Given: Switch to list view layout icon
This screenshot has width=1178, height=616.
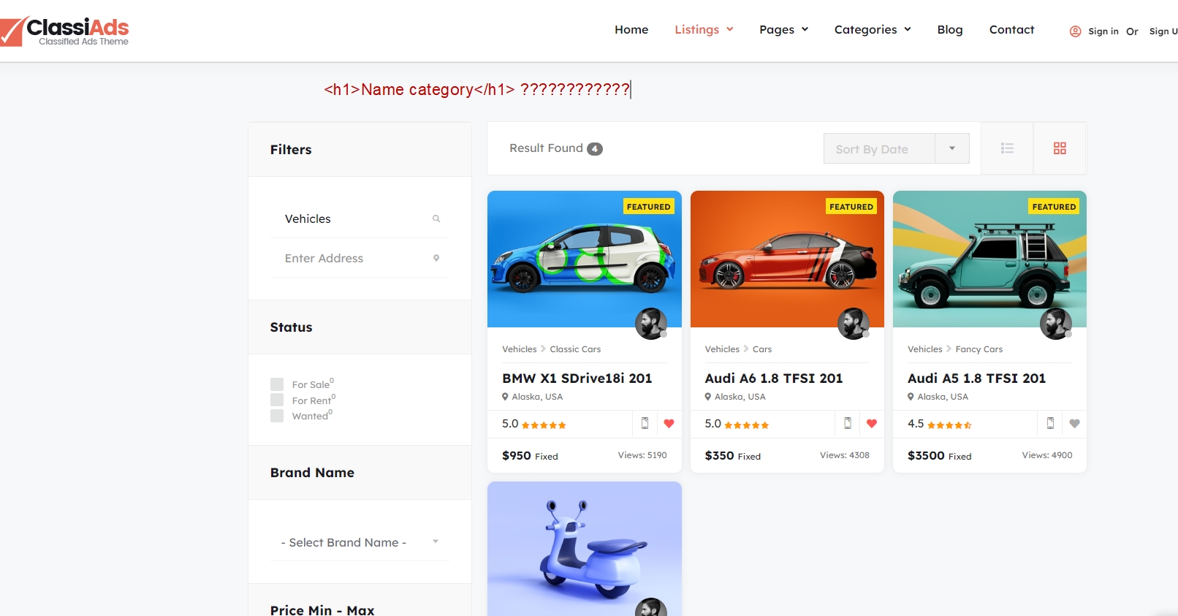Looking at the screenshot, I should [1007, 148].
